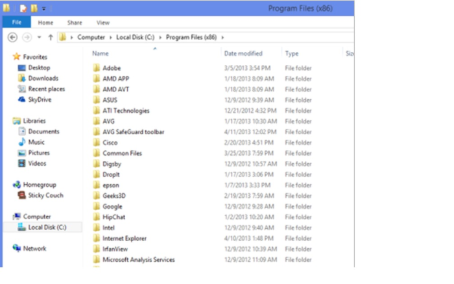
Task: Click the Forward navigation arrow
Action: point(27,38)
